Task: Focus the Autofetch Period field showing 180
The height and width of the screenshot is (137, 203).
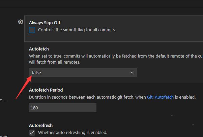Action: point(63,108)
